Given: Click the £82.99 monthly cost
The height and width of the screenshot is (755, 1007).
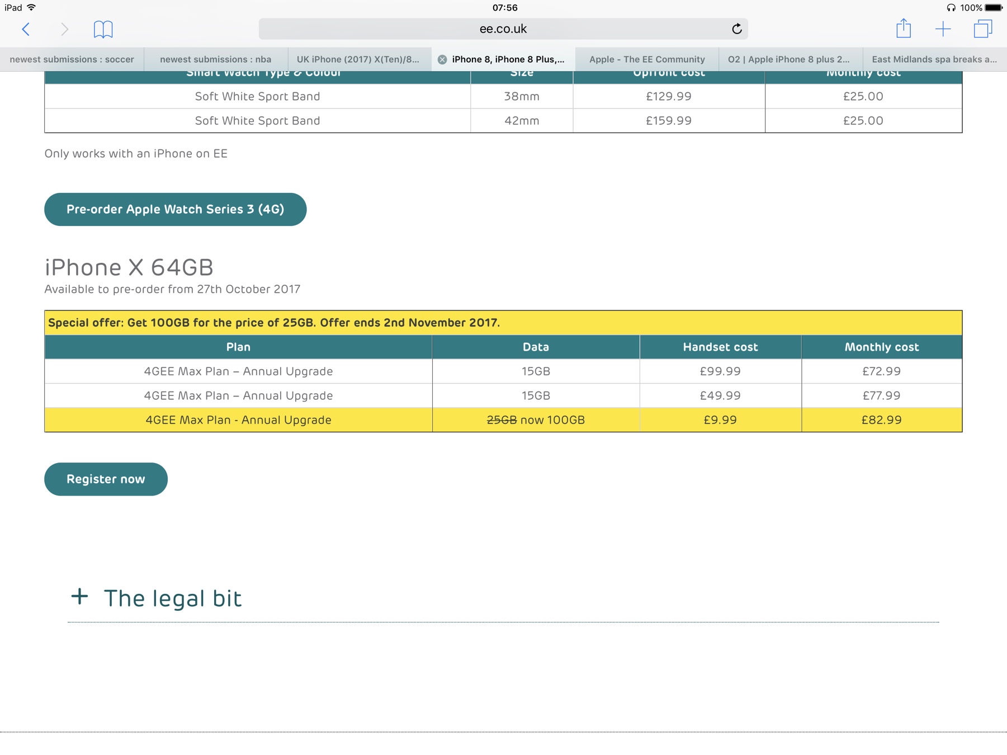Looking at the screenshot, I should click(882, 420).
